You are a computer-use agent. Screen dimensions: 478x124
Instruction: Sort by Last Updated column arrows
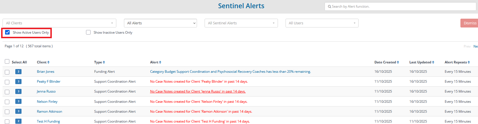(433, 62)
